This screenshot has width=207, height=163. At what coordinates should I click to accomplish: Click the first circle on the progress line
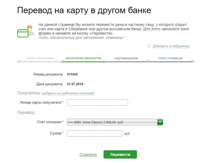tap(18, 62)
